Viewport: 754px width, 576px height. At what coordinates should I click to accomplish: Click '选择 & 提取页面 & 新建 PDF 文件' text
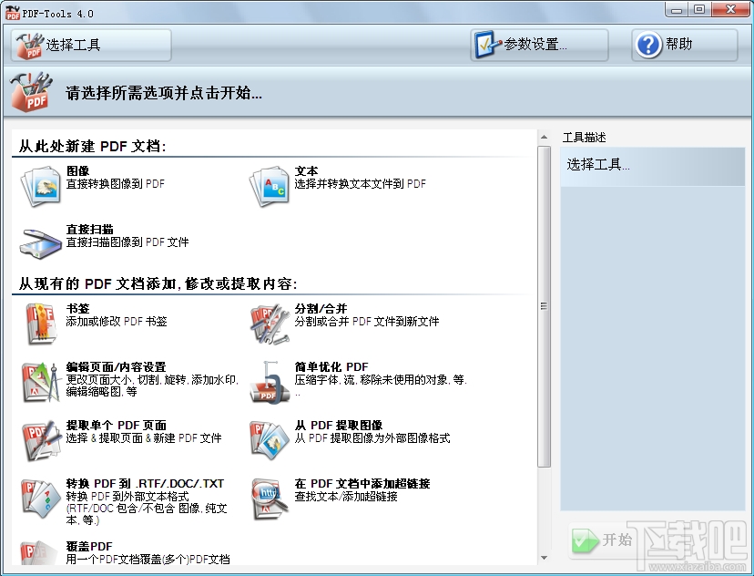(144, 437)
